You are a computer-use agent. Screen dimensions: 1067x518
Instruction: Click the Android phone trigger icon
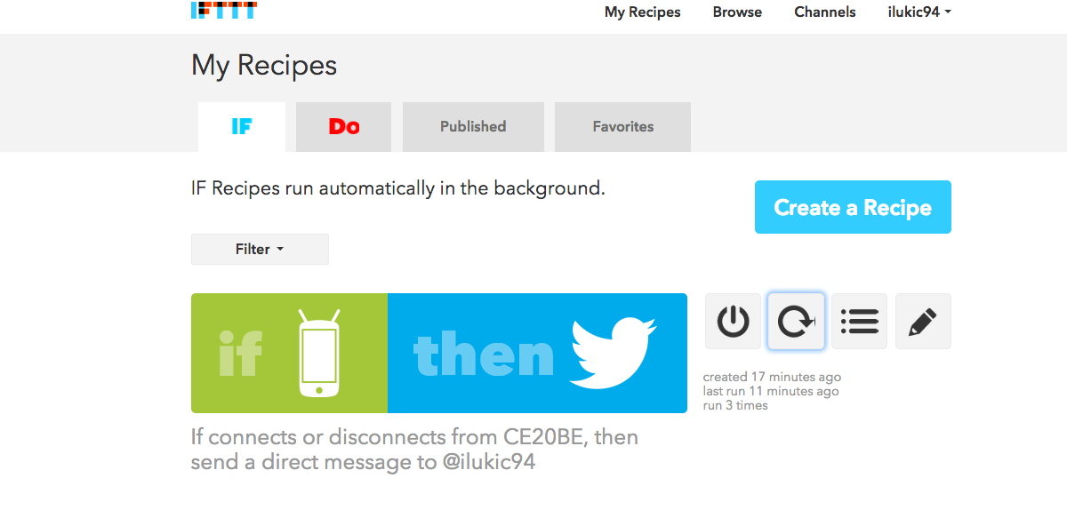(318, 353)
